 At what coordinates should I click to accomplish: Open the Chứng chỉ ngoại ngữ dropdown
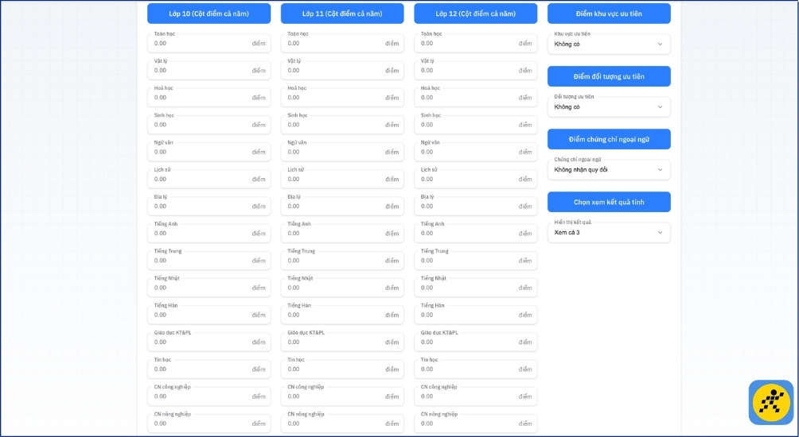tap(608, 169)
